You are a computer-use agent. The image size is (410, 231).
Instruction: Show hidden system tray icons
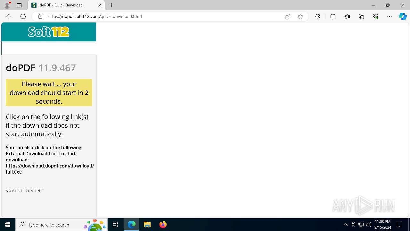coord(345,225)
